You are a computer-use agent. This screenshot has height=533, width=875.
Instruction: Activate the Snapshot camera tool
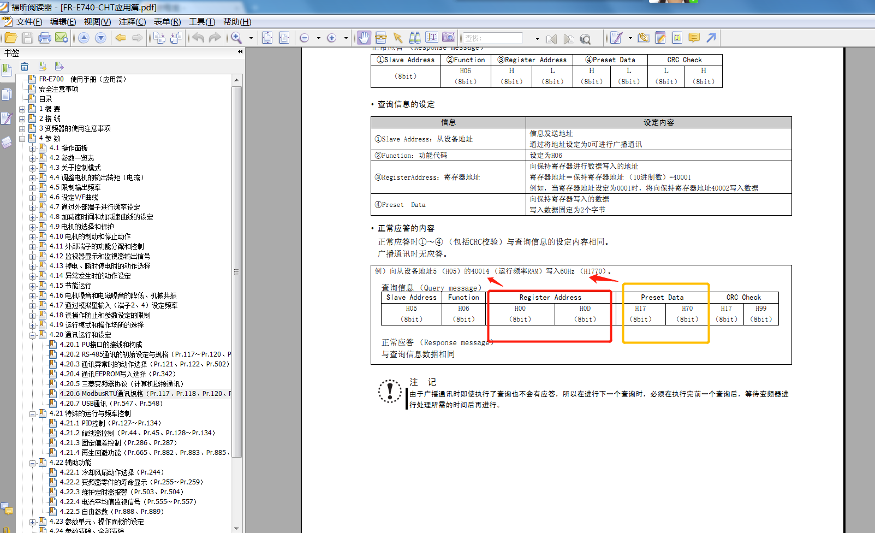pos(448,38)
